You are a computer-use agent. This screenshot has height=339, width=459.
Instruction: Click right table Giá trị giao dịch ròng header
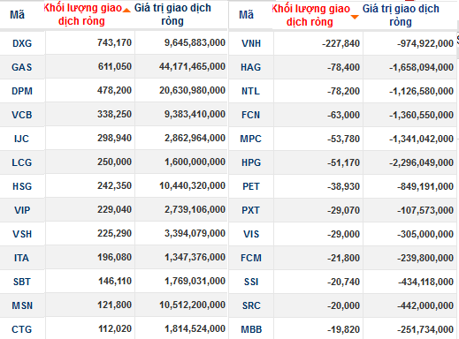(x=401, y=15)
